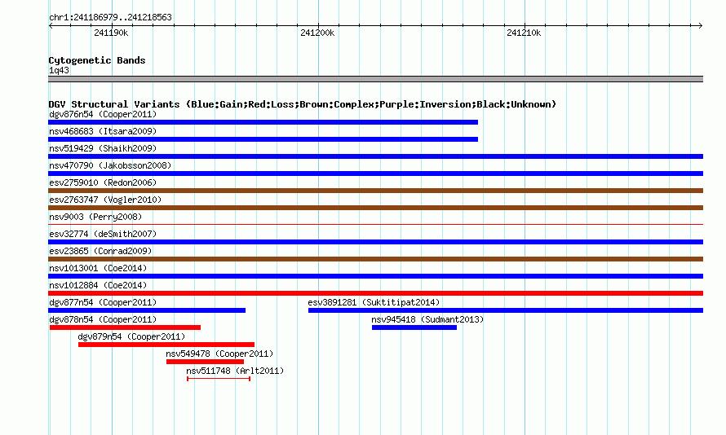The width and height of the screenshot is (726, 435).
Task: Select the blue bar under nsv468683
Action: pos(263,139)
